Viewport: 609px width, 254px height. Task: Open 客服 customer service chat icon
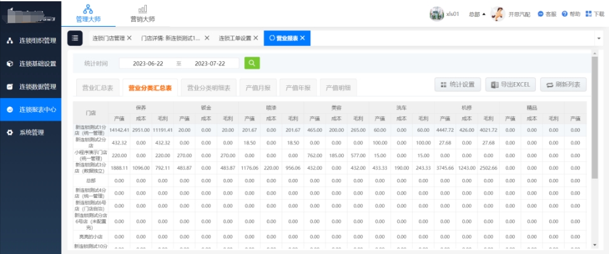pos(540,14)
